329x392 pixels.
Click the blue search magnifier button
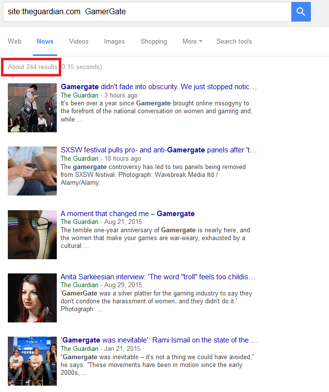pos(301,12)
